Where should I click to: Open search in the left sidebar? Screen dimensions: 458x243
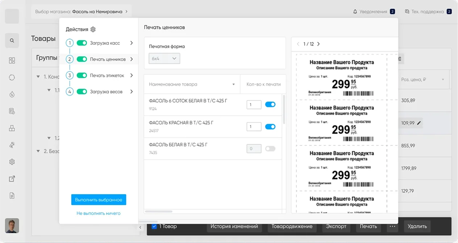click(x=12, y=40)
